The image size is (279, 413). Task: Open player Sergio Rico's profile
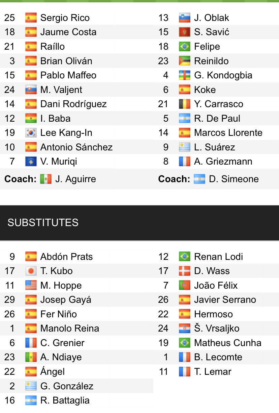pyautogui.click(x=65, y=18)
